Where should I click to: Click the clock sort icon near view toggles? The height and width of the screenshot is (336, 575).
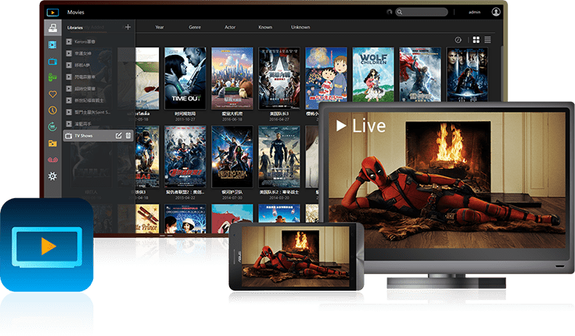point(458,39)
